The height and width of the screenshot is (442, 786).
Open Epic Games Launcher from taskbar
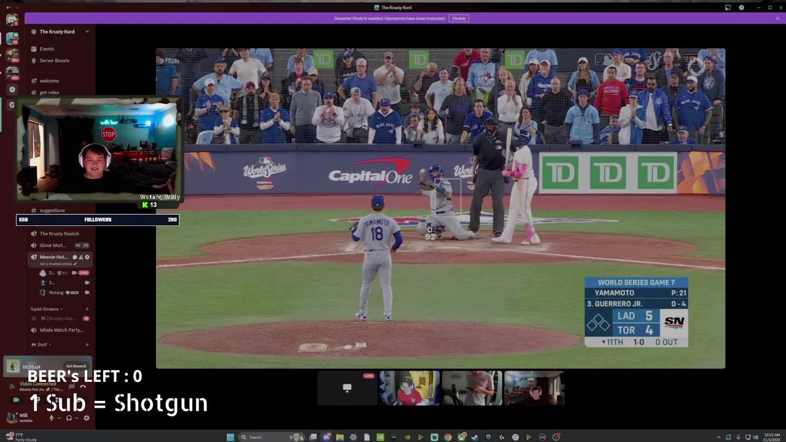click(488, 437)
